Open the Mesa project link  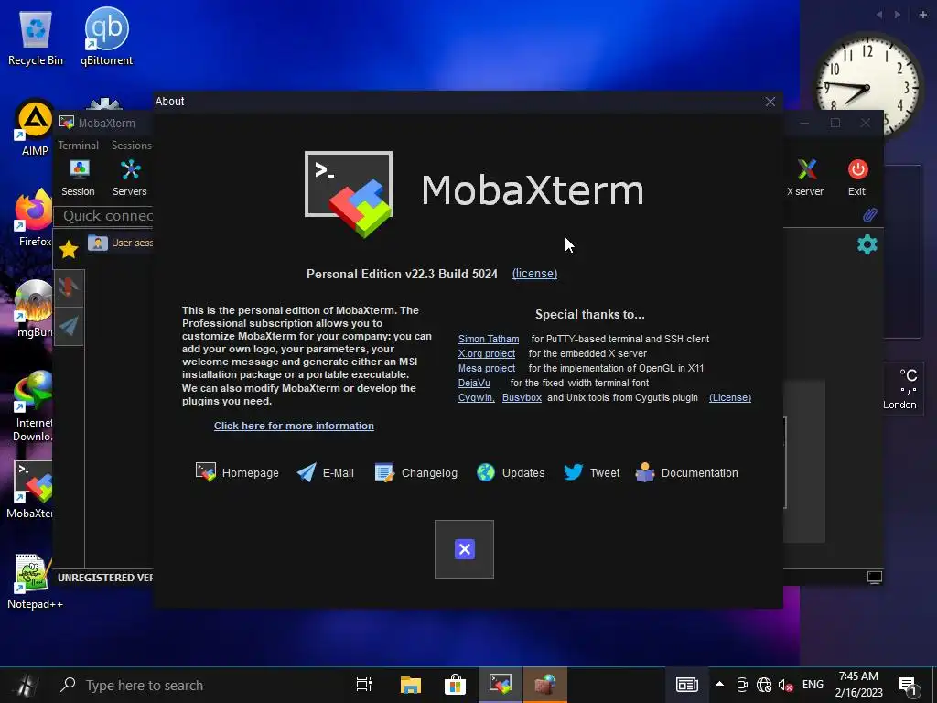pyautogui.click(x=487, y=368)
